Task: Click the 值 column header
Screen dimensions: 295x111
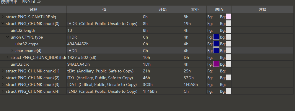Action: click(105, 9)
